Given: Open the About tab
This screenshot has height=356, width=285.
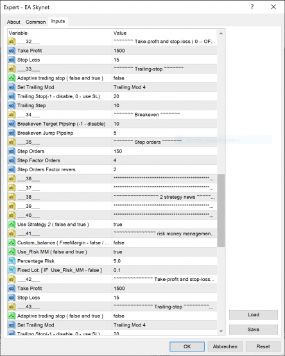Looking at the screenshot, I should point(13,22).
